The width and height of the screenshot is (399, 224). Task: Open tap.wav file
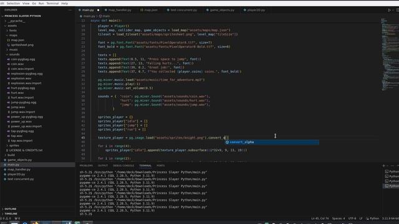17,136
